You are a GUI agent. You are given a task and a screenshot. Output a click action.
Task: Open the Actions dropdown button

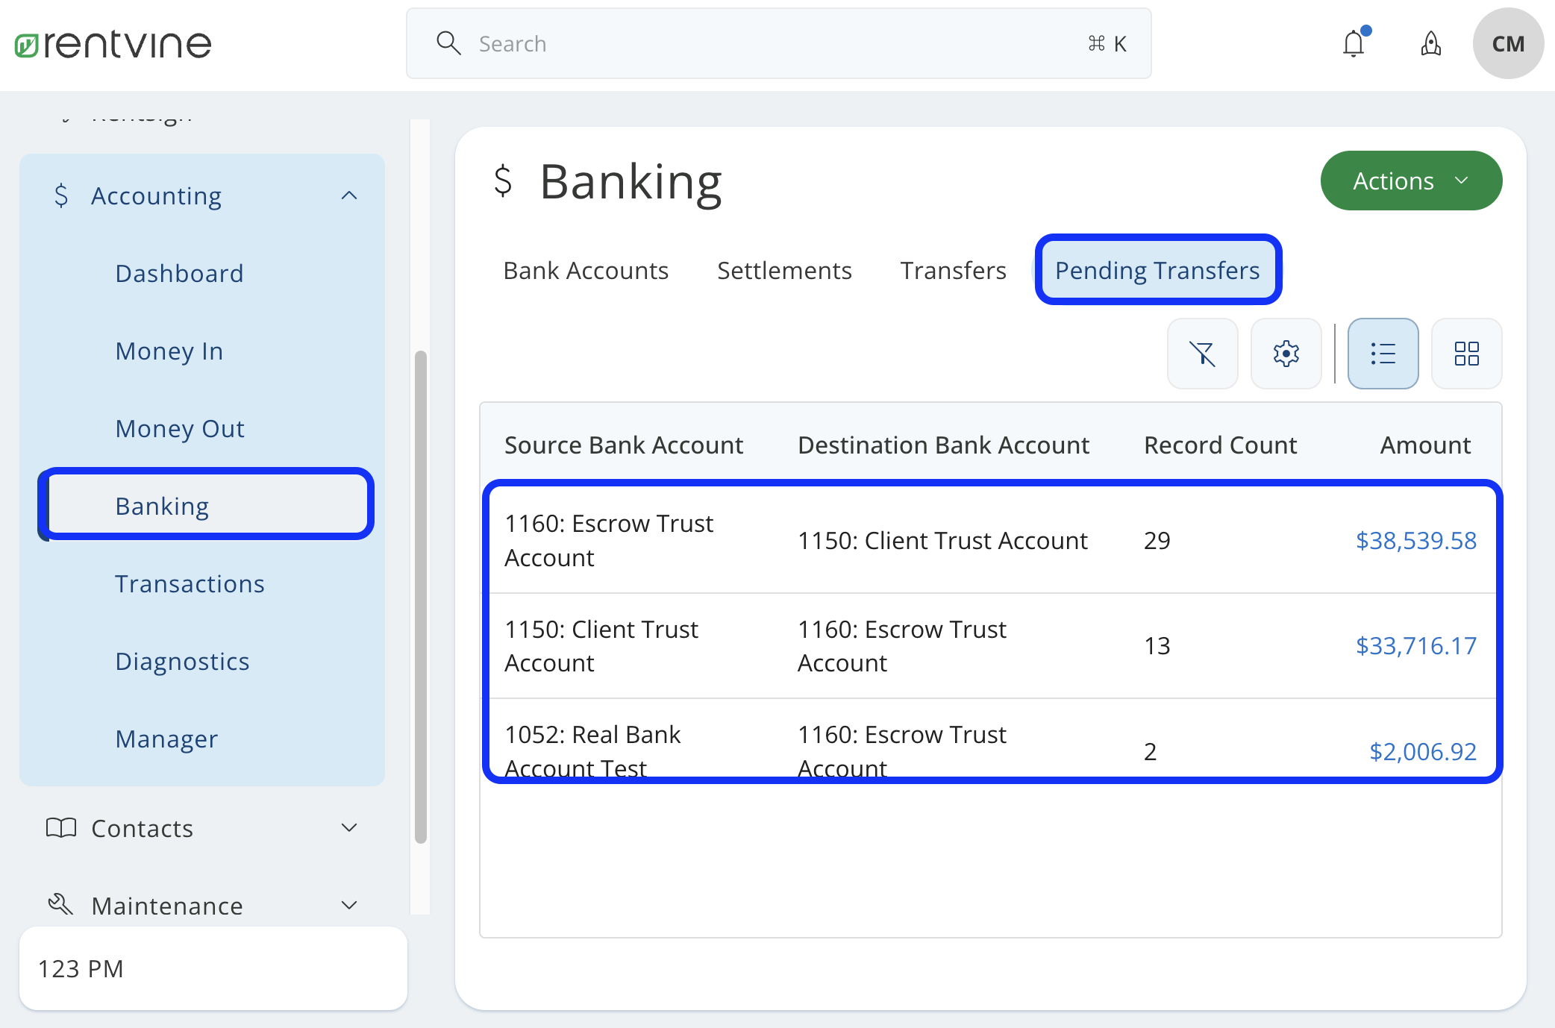1411,180
